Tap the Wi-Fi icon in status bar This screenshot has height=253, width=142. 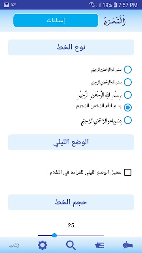pyautogui.click(x=92, y=5)
